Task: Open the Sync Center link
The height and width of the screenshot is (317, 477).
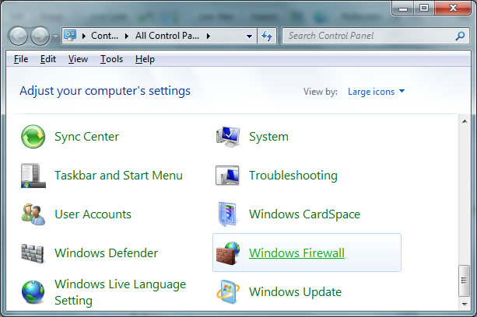Action: click(86, 137)
